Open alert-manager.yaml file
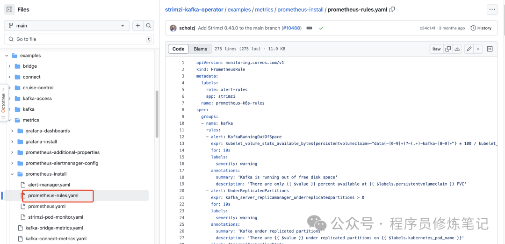 (49, 185)
